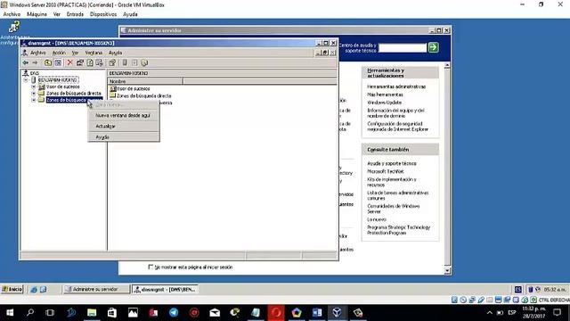Expand Zonas de búsqueda directa node
570x321 pixels.
pyautogui.click(x=34, y=93)
